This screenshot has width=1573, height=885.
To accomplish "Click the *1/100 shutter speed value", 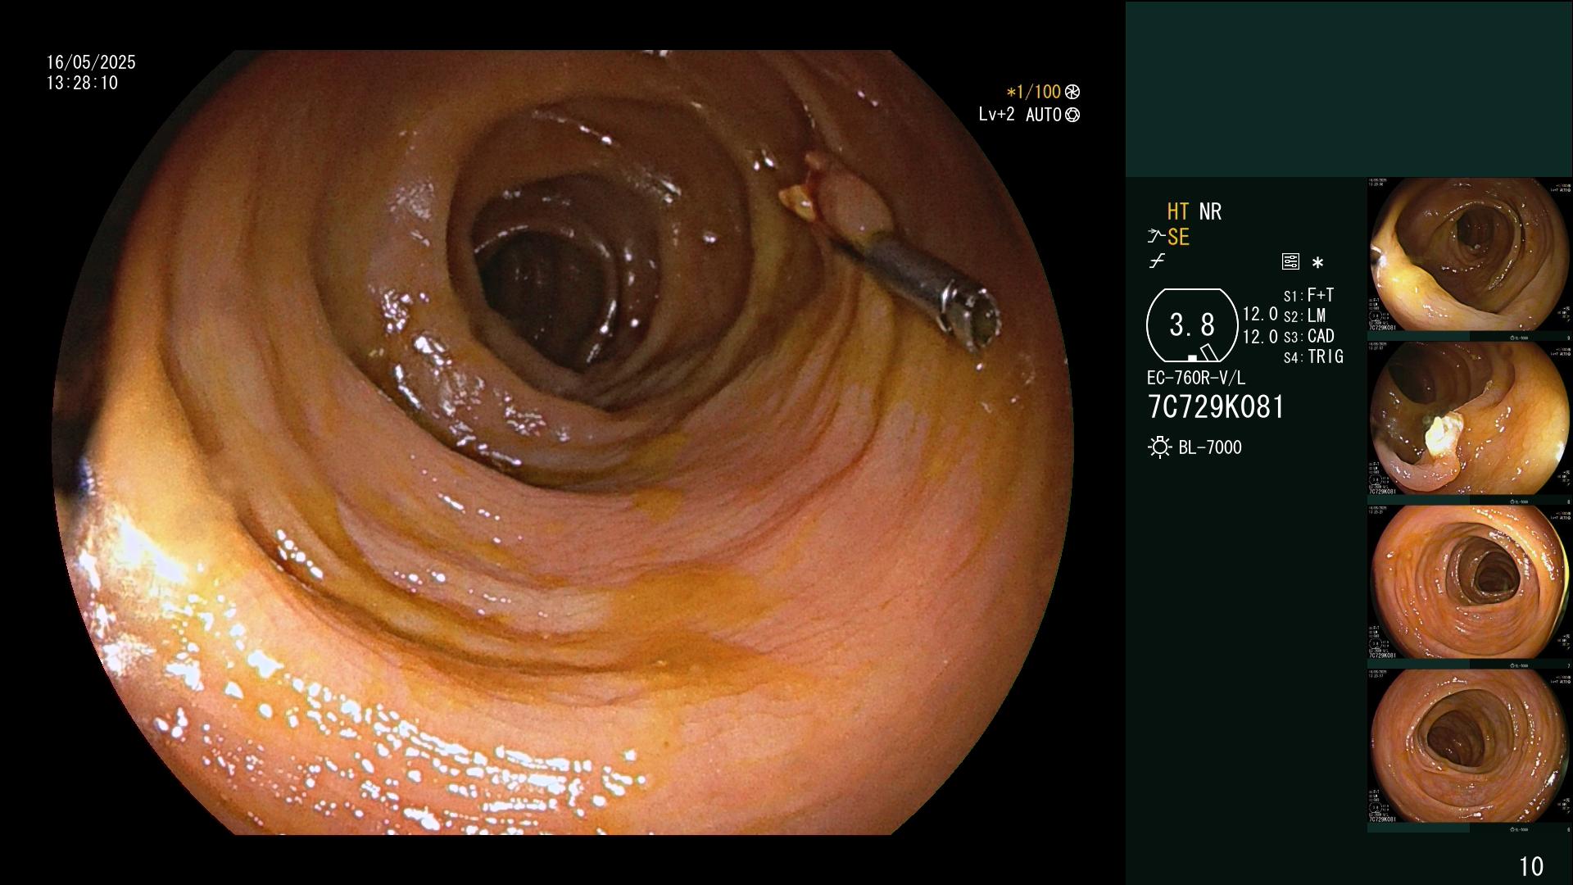I will 1033,93.
